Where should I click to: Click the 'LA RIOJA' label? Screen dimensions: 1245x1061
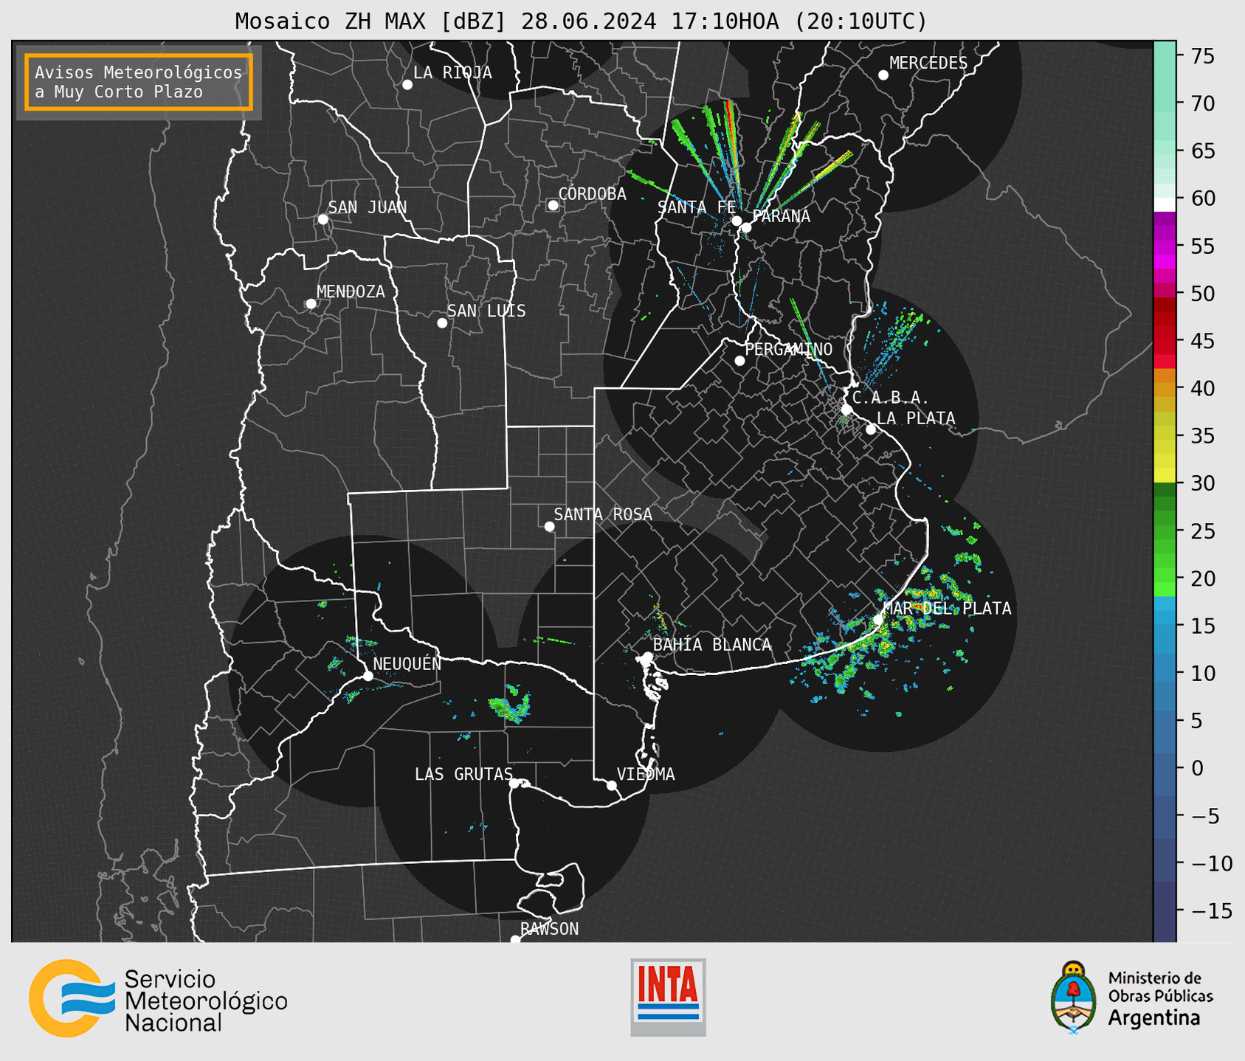coord(452,72)
